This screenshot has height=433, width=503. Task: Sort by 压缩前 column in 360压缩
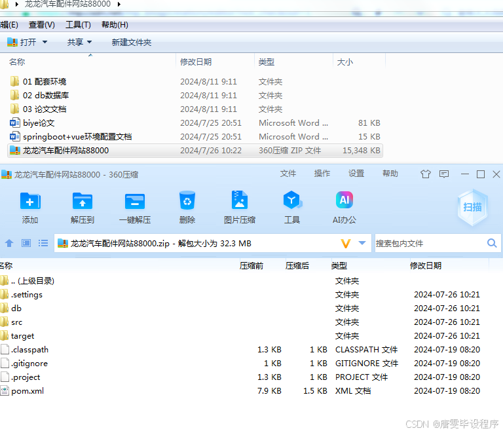251,265
